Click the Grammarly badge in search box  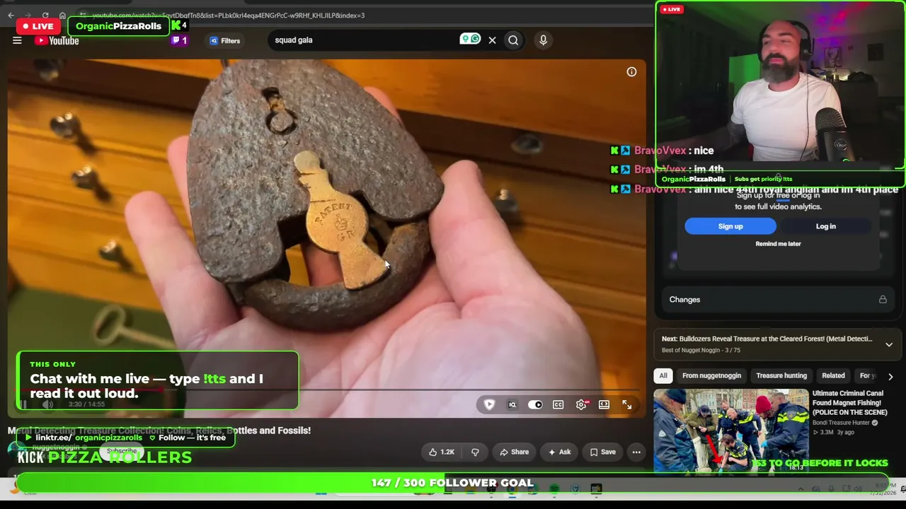(x=470, y=39)
